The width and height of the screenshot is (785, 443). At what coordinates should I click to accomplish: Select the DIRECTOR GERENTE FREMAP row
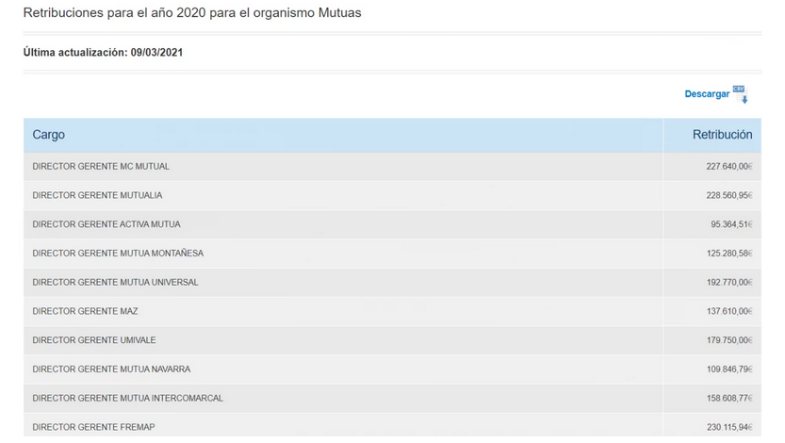click(392, 425)
